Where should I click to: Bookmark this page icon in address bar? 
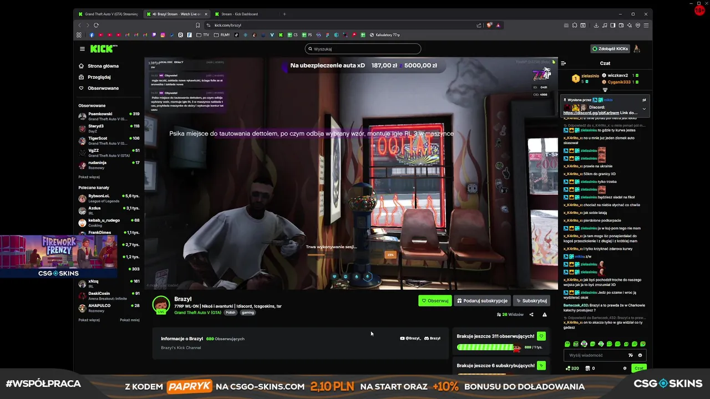tap(197, 25)
